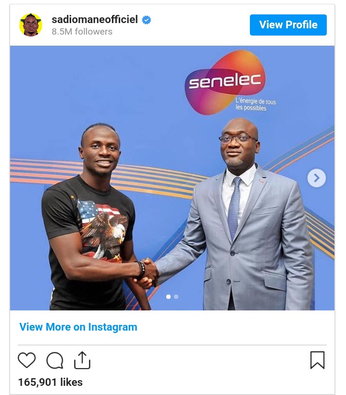
Task: Click the 8.5M followers text
Action: point(82,32)
